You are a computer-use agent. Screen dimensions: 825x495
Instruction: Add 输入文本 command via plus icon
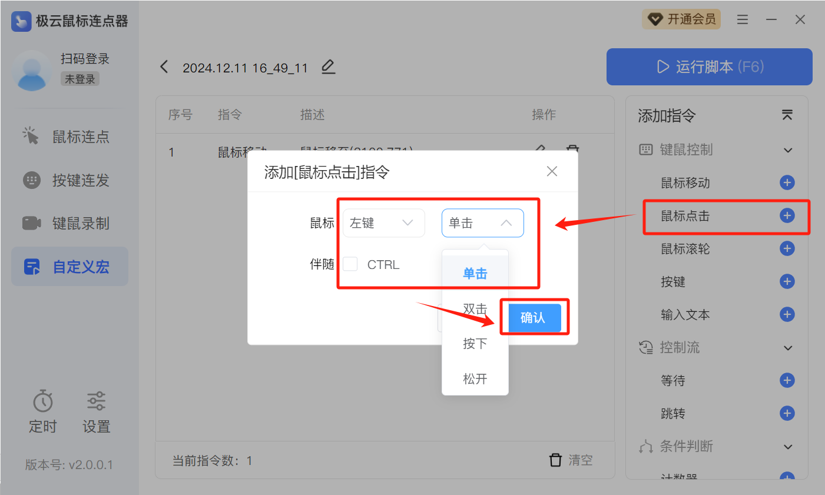click(787, 314)
